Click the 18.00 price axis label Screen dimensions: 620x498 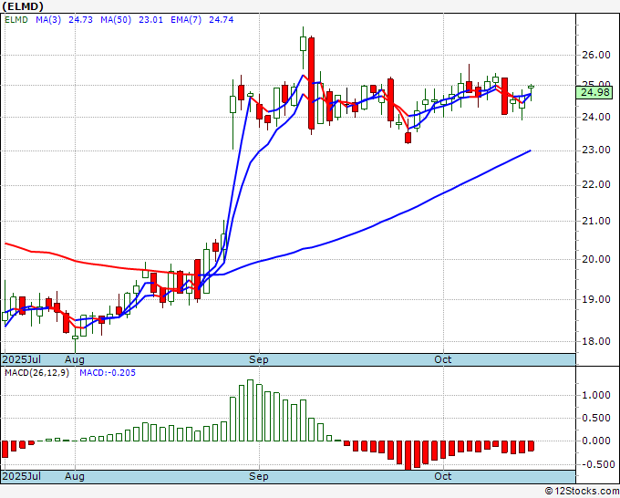(596, 341)
